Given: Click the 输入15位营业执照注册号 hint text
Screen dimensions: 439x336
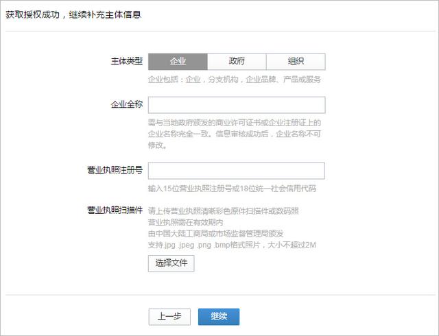Looking at the screenshot, I should point(232,188).
